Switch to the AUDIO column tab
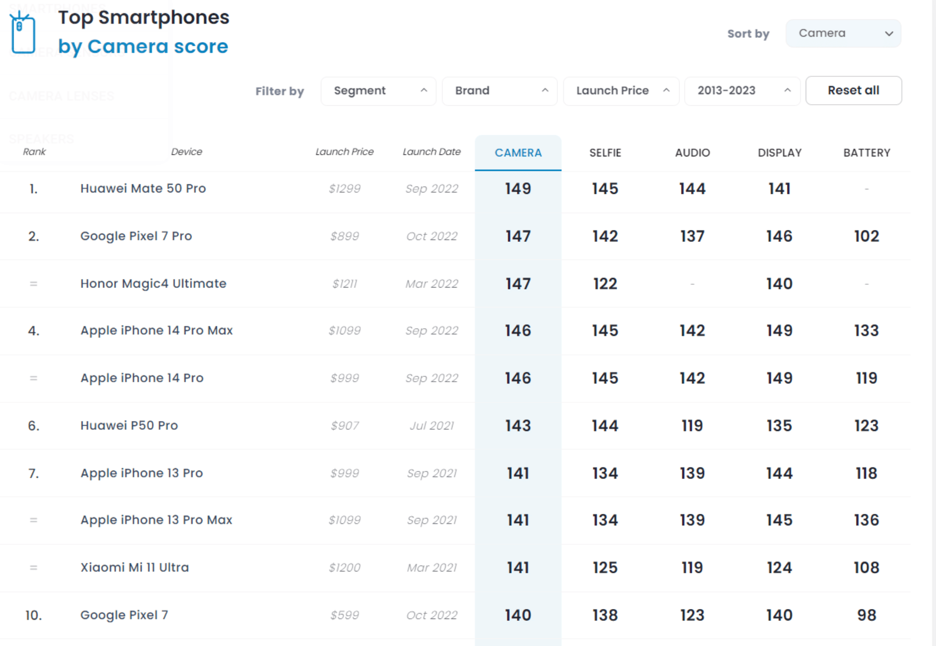 point(692,153)
